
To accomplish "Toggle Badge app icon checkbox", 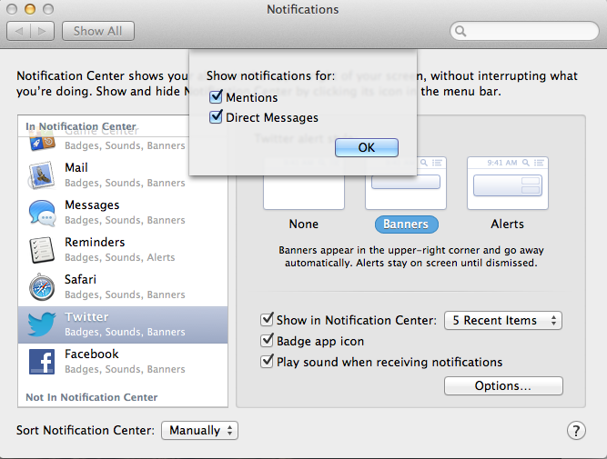I will tap(267, 340).
